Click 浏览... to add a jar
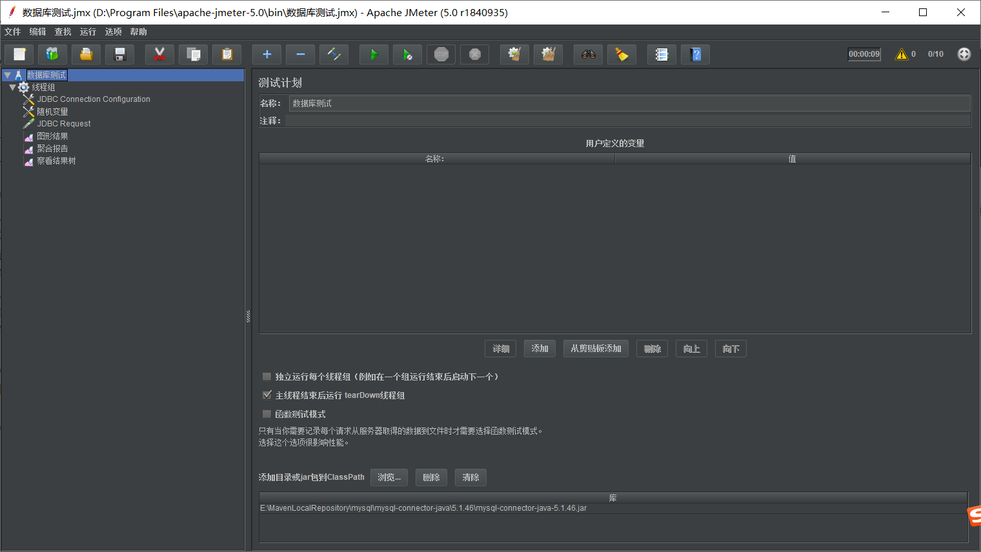The image size is (981, 552). pos(389,477)
